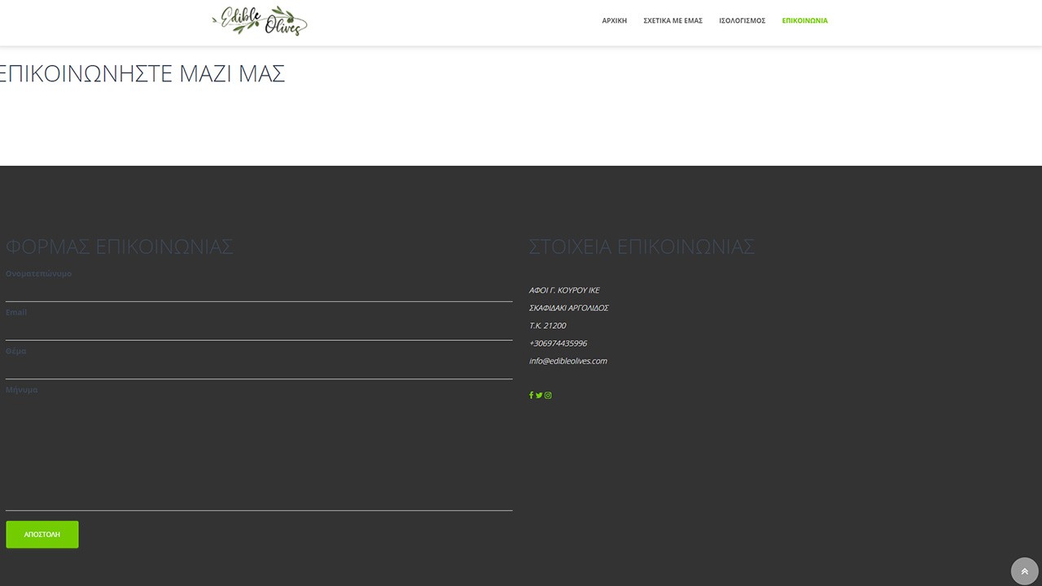The height and width of the screenshot is (586, 1042).
Task: Select the ΕΠΙΚΟΙΝΩΝΙΑ navigation item
Action: 804,21
